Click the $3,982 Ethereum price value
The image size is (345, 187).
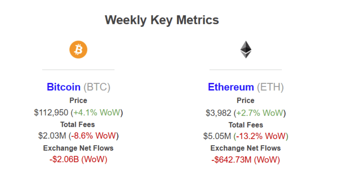click(218, 113)
